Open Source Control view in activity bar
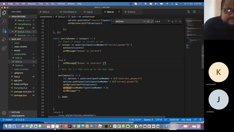 click(x=4, y=31)
